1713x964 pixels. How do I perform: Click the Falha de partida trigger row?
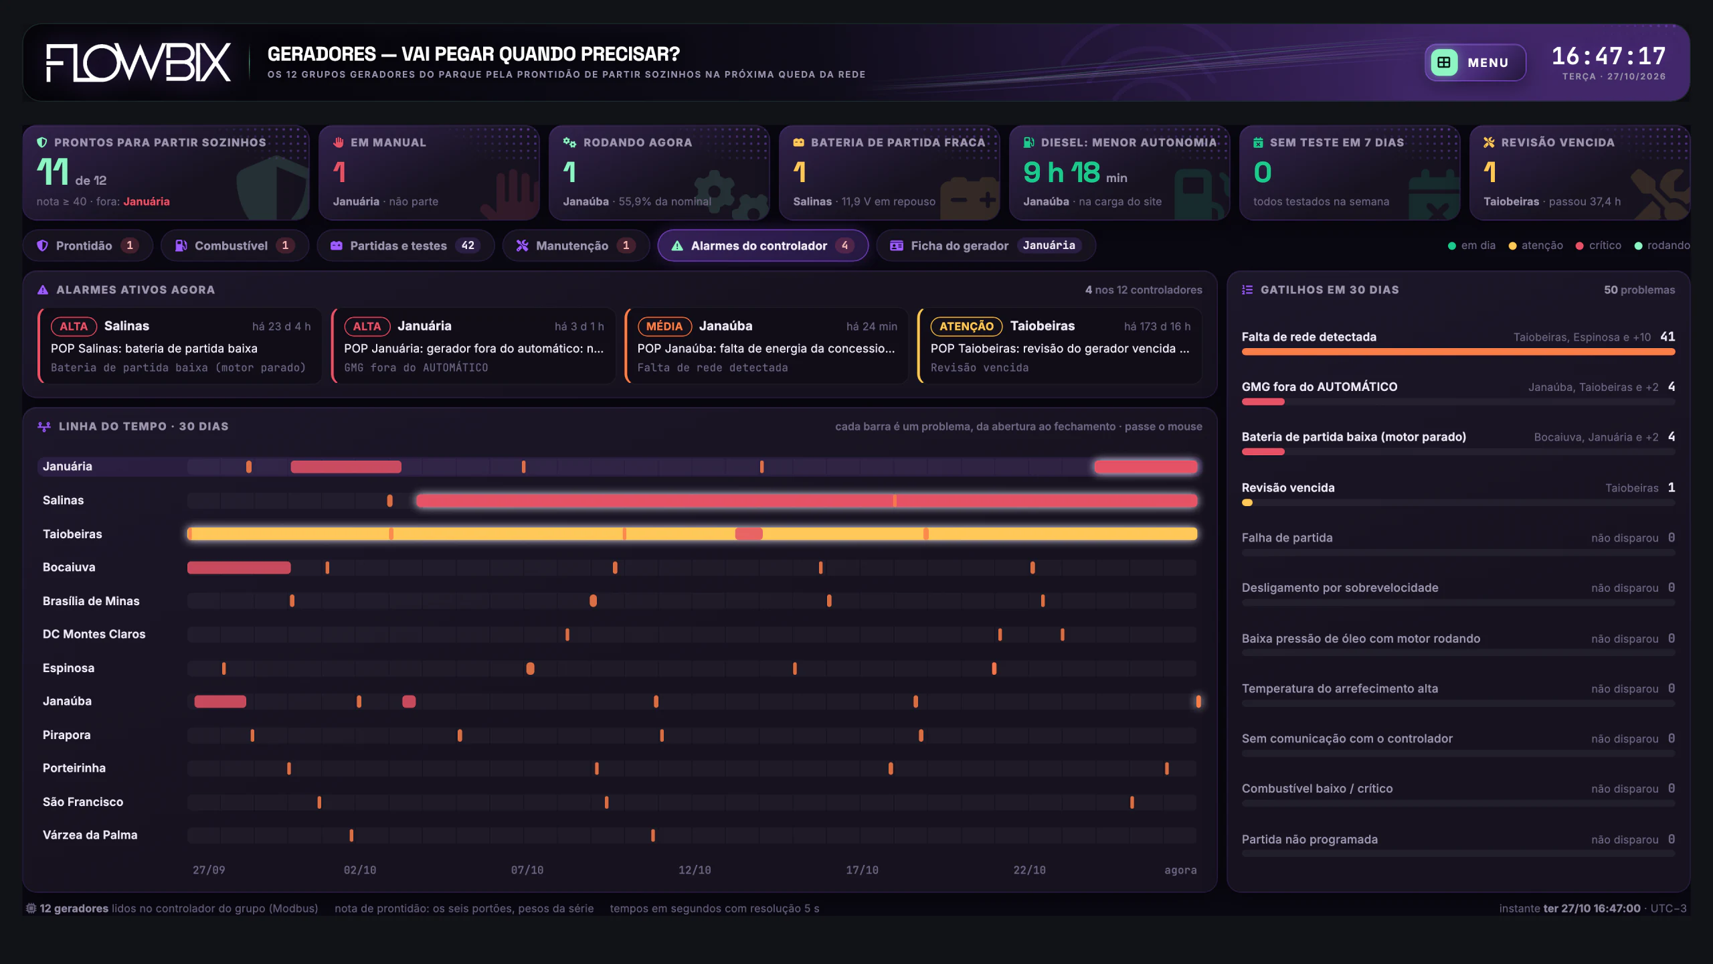pyautogui.click(x=1458, y=544)
